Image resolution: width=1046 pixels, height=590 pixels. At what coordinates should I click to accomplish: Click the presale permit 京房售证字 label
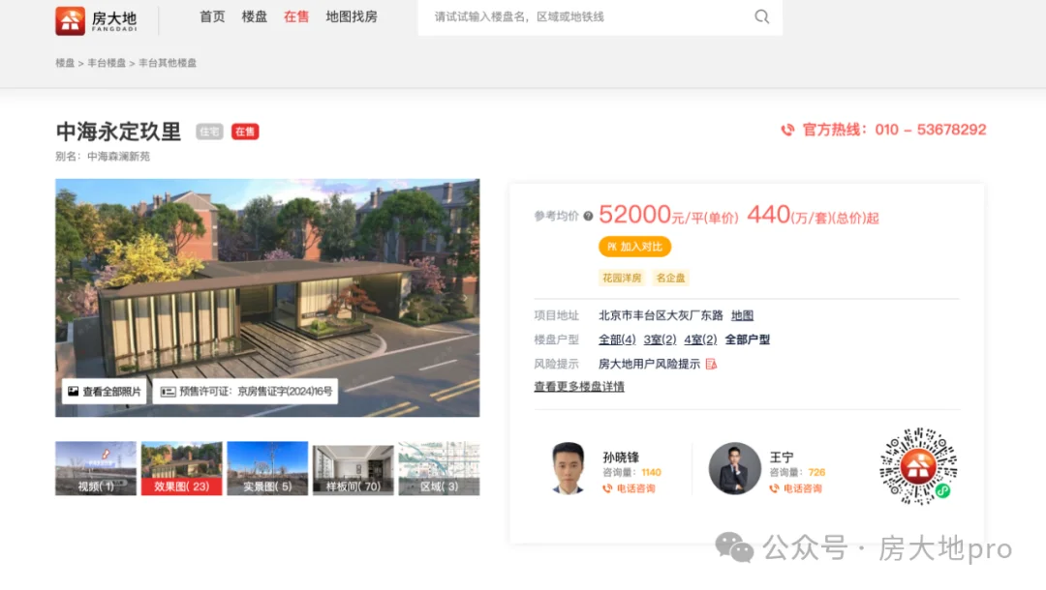point(245,391)
